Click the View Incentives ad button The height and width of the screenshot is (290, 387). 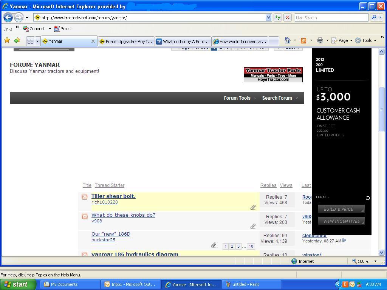[x=341, y=221]
